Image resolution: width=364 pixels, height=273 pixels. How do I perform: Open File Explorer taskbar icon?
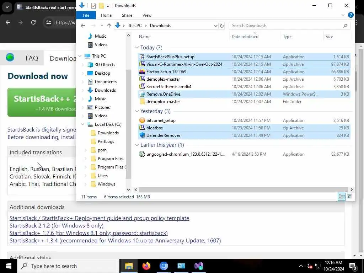(129, 266)
